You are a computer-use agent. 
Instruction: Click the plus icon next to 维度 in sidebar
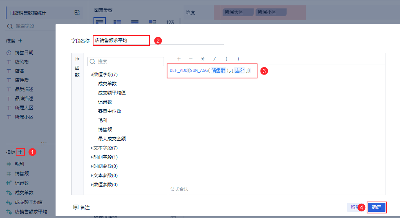tap(20, 41)
